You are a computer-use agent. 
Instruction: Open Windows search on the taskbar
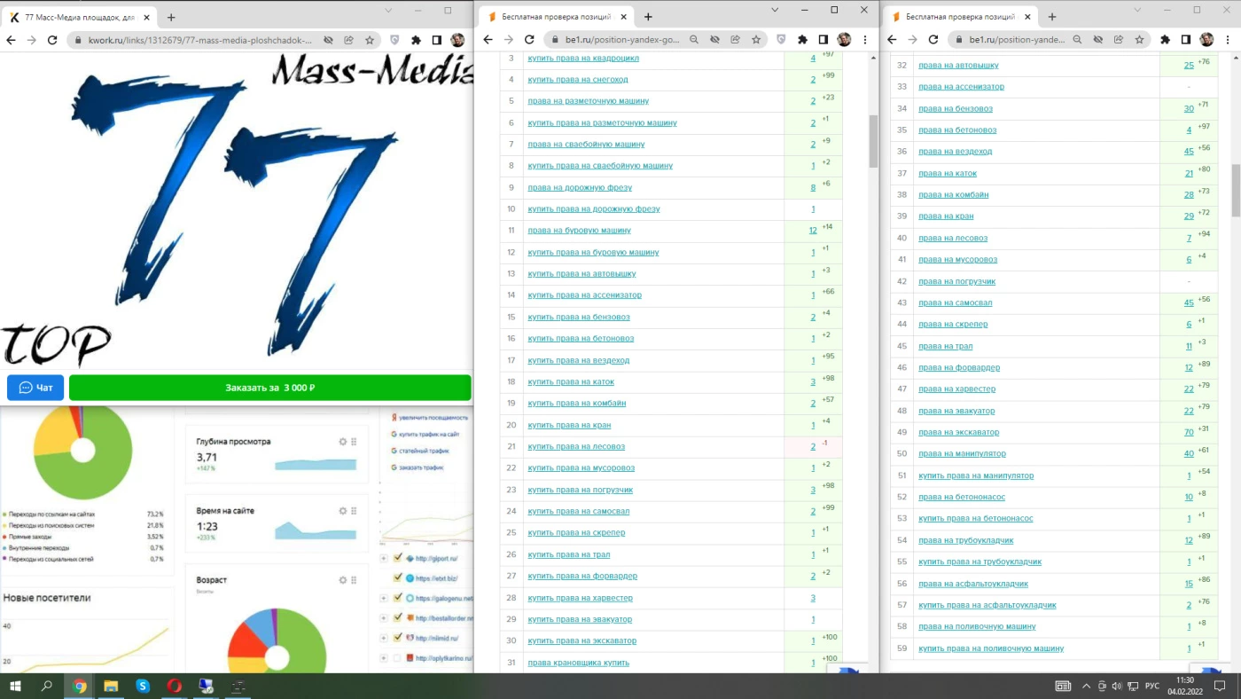tap(47, 686)
